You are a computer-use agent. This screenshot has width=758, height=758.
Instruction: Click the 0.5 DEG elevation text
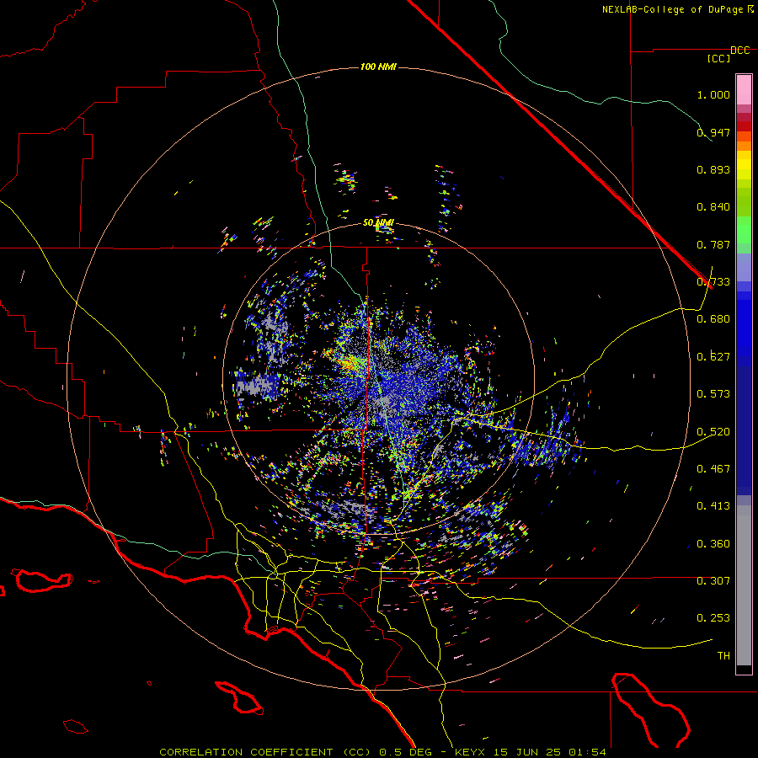[x=407, y=752]
